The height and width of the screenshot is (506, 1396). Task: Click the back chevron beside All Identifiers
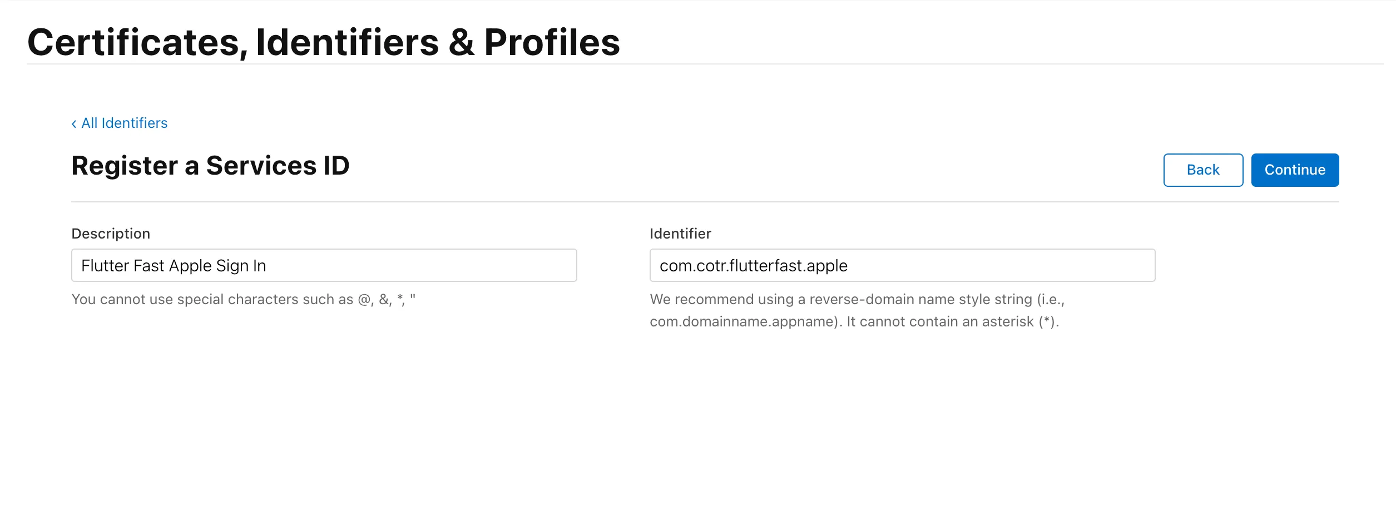[x=74, y=124]
